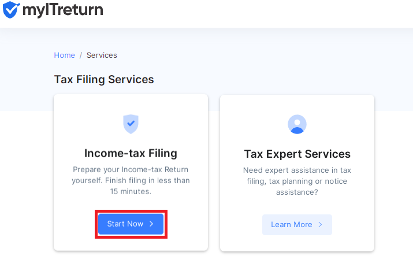Click the Income-tax Filing description text

coord(131,180)
